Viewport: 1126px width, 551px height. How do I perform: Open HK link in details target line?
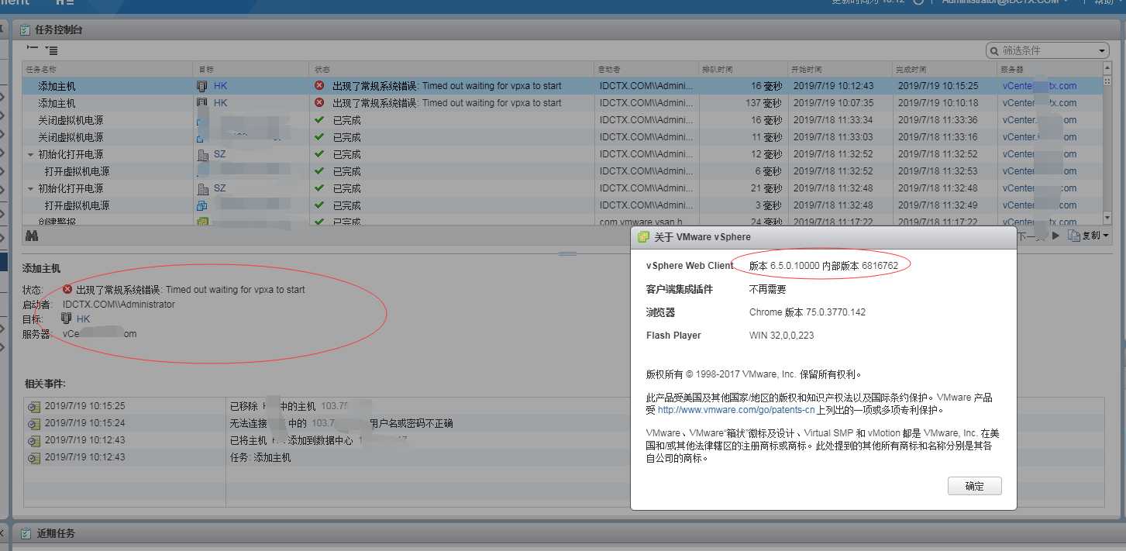[x=84, y=319]
